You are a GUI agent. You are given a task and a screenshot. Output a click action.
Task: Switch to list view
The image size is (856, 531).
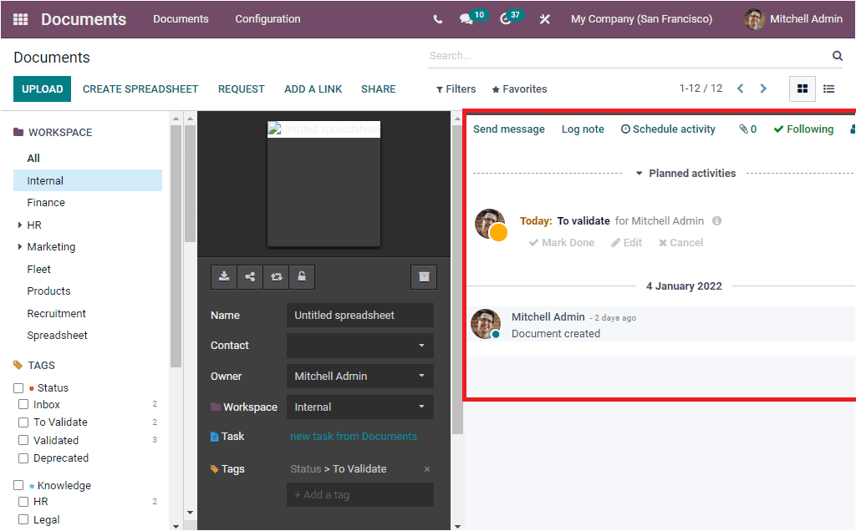pos(828,88)
